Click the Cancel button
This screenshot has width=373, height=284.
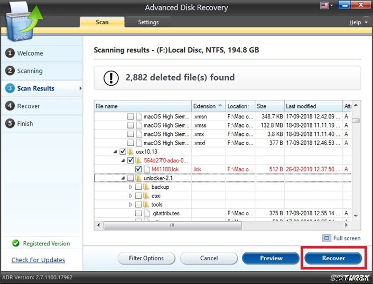209,258
